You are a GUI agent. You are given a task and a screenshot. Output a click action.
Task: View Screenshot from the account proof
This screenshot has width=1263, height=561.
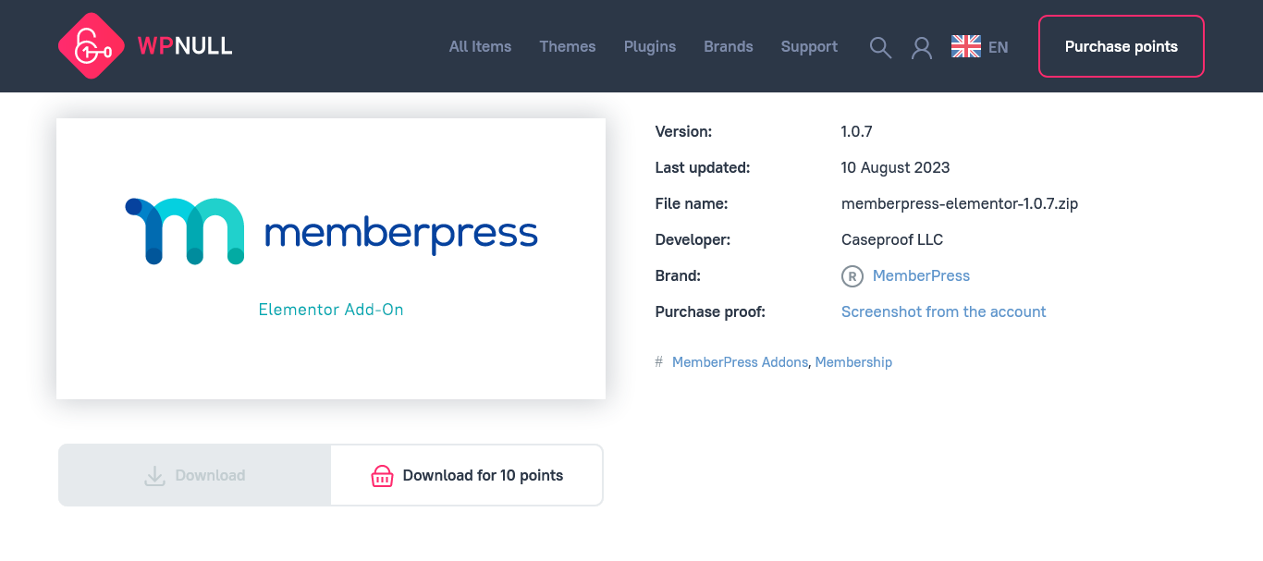(943, 312)
